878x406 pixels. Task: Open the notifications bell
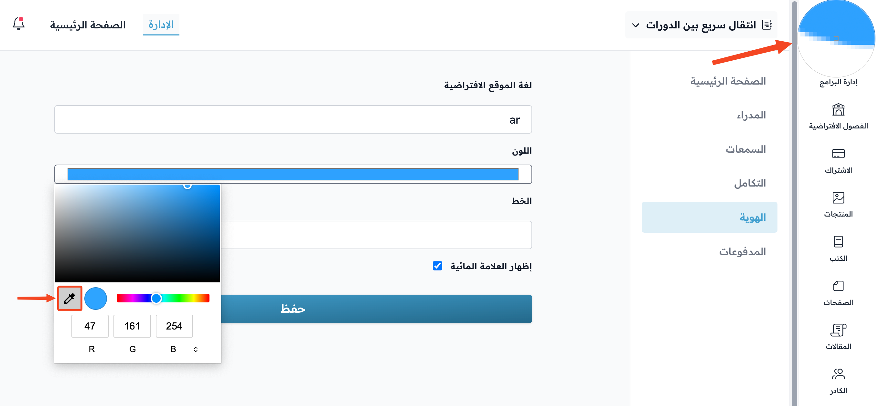coord(19,24)
